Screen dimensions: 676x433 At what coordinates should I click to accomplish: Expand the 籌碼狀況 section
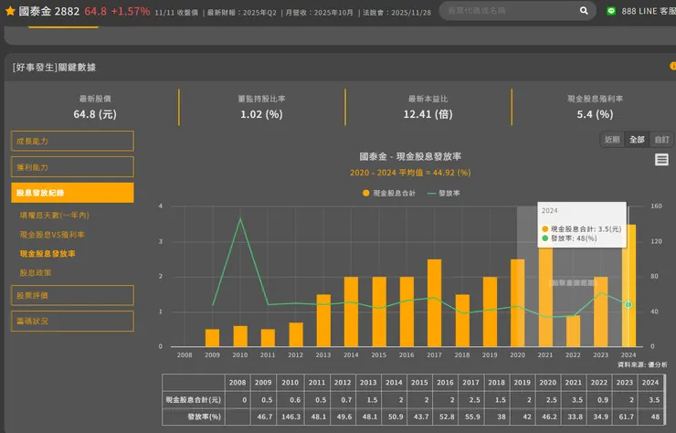pos(72,322)
